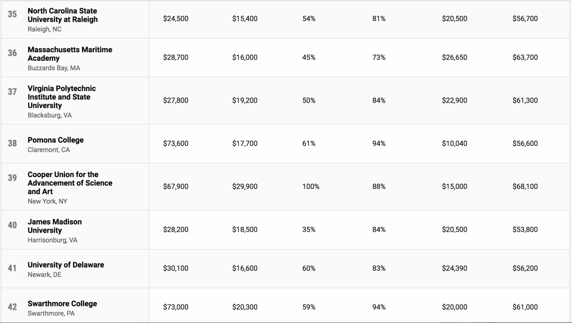Click NC State's 81% cell

tap(379, 19)
